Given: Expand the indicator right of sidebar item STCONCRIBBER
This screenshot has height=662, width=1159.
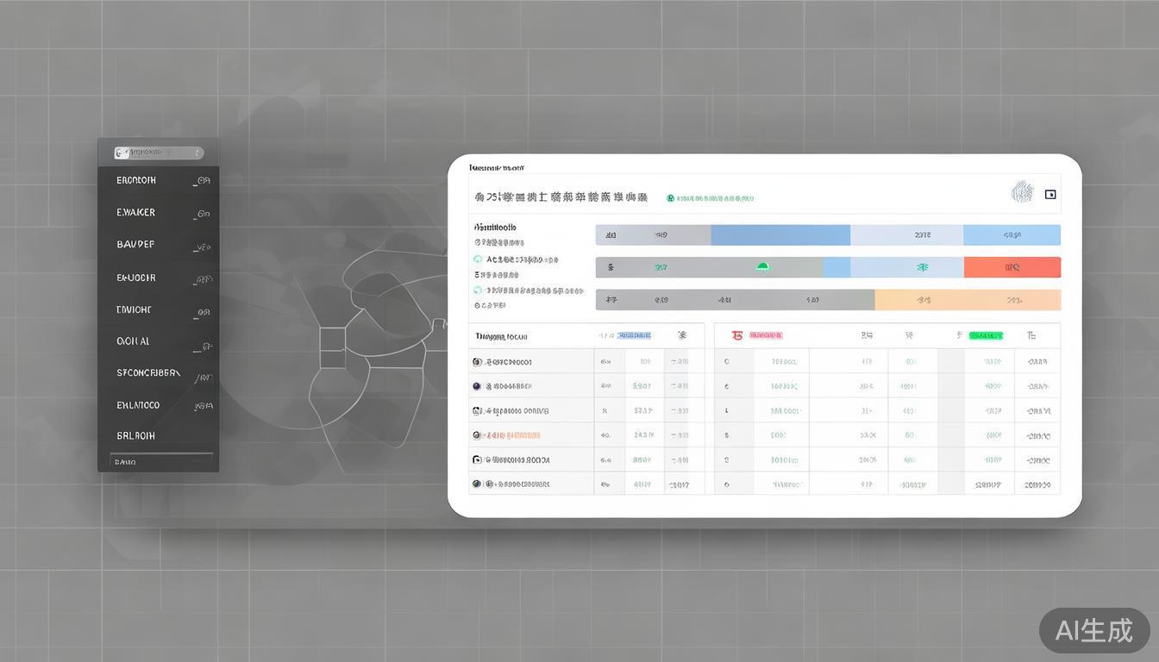Looking at the screenshot, I should (203, 377).
